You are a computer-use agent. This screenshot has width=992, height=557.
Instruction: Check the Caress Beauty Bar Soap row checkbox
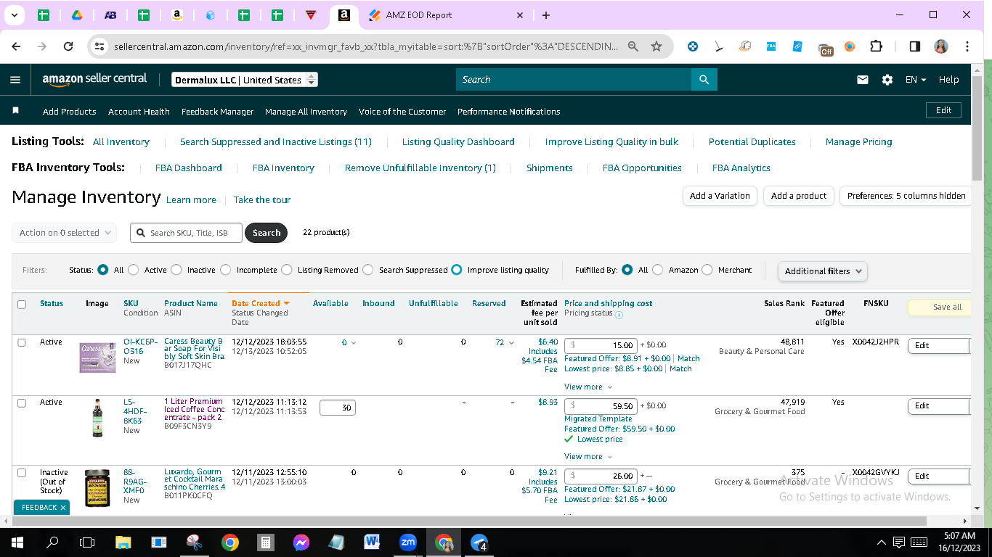(22, 342)
